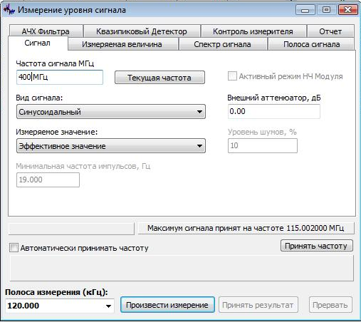Enable Автоматически принимать частоту checkbox

[14, 248]
